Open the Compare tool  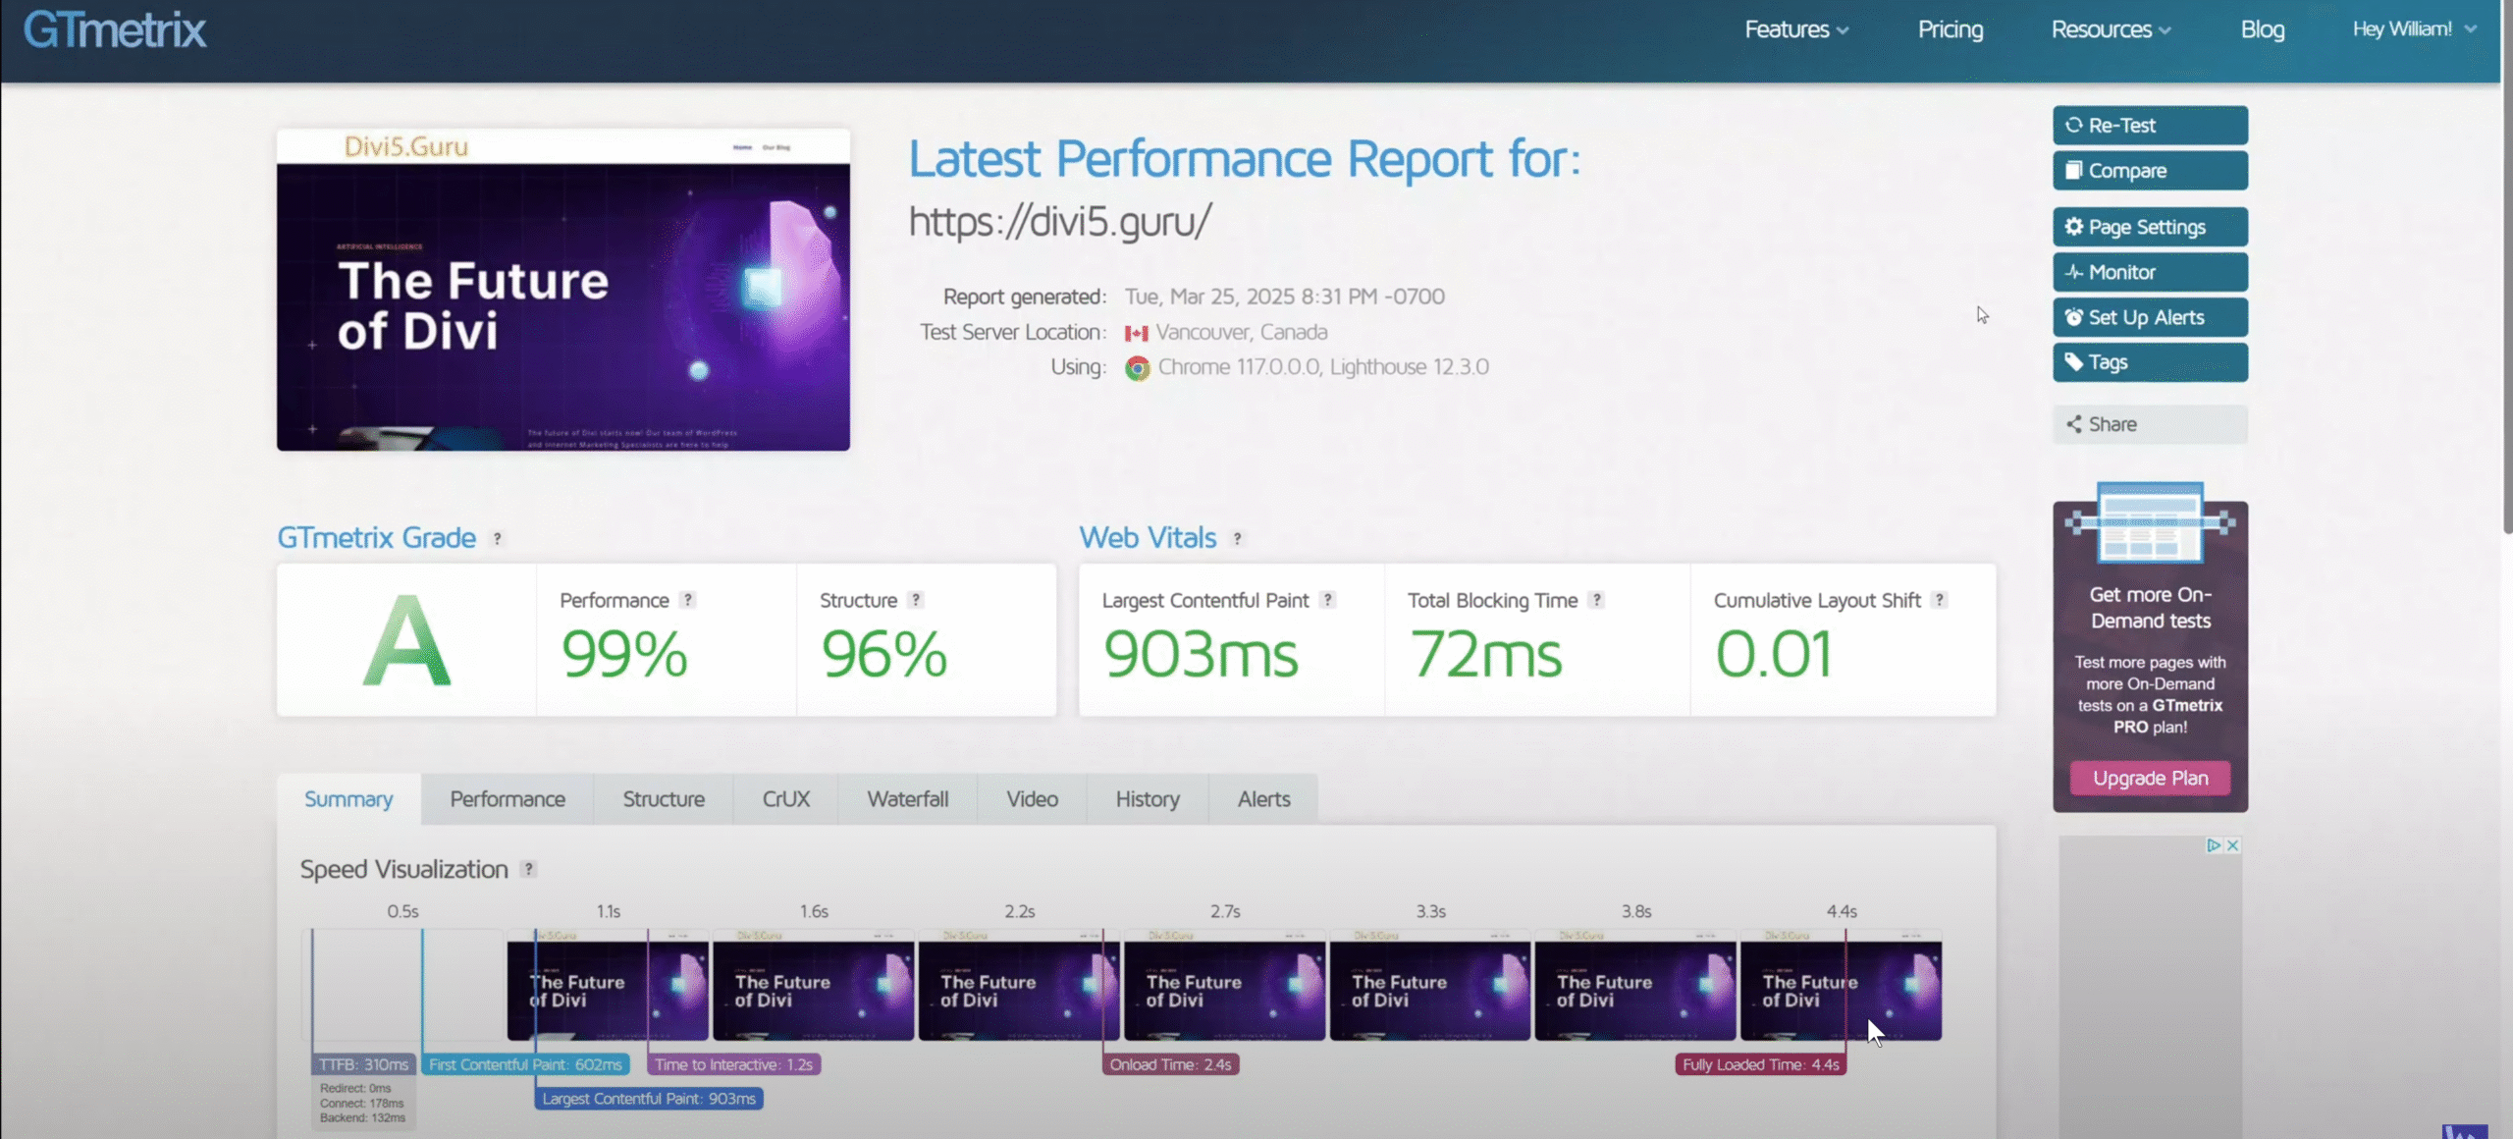[2075, 170]
